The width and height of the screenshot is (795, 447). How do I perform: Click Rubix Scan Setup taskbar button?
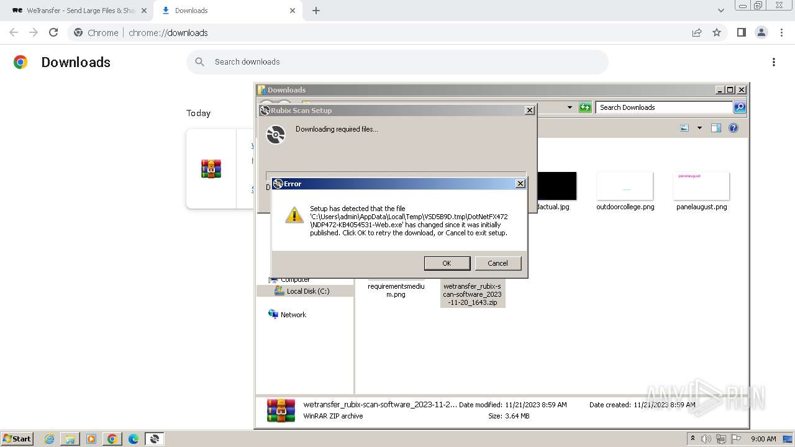pos(154,439)
